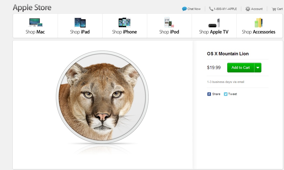This screenshot has width=284, height=170.
Task: Click the 1-800-MY-APPLE phone number text
Action: click(225, 9)
